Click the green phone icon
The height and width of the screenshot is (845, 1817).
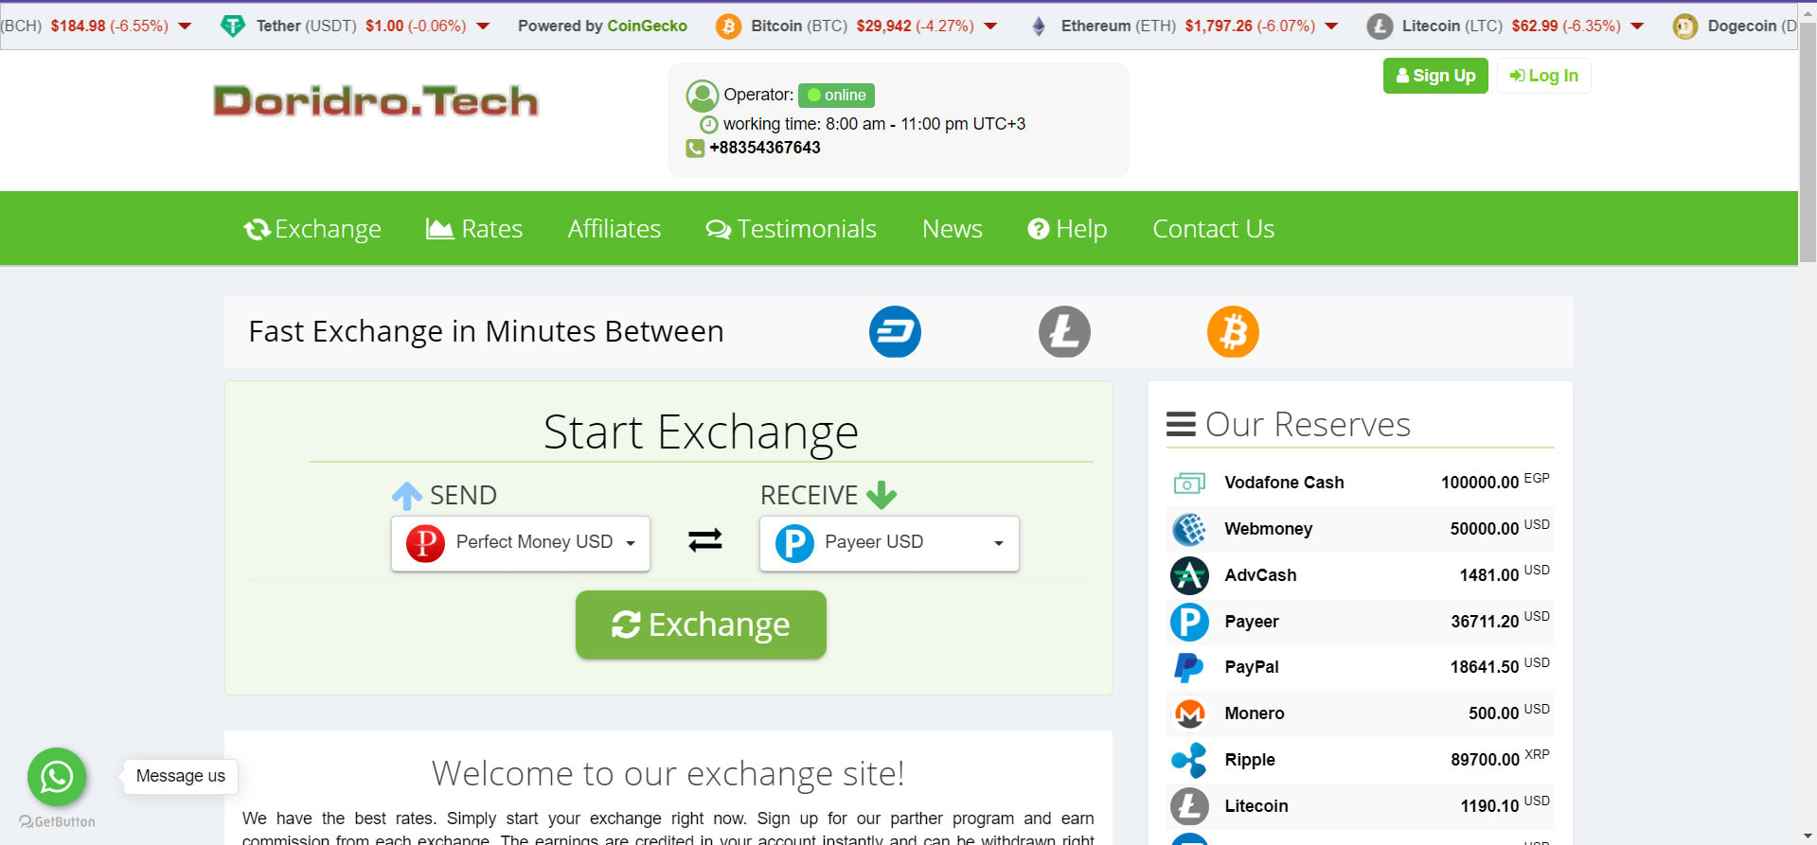click(695, 149)
